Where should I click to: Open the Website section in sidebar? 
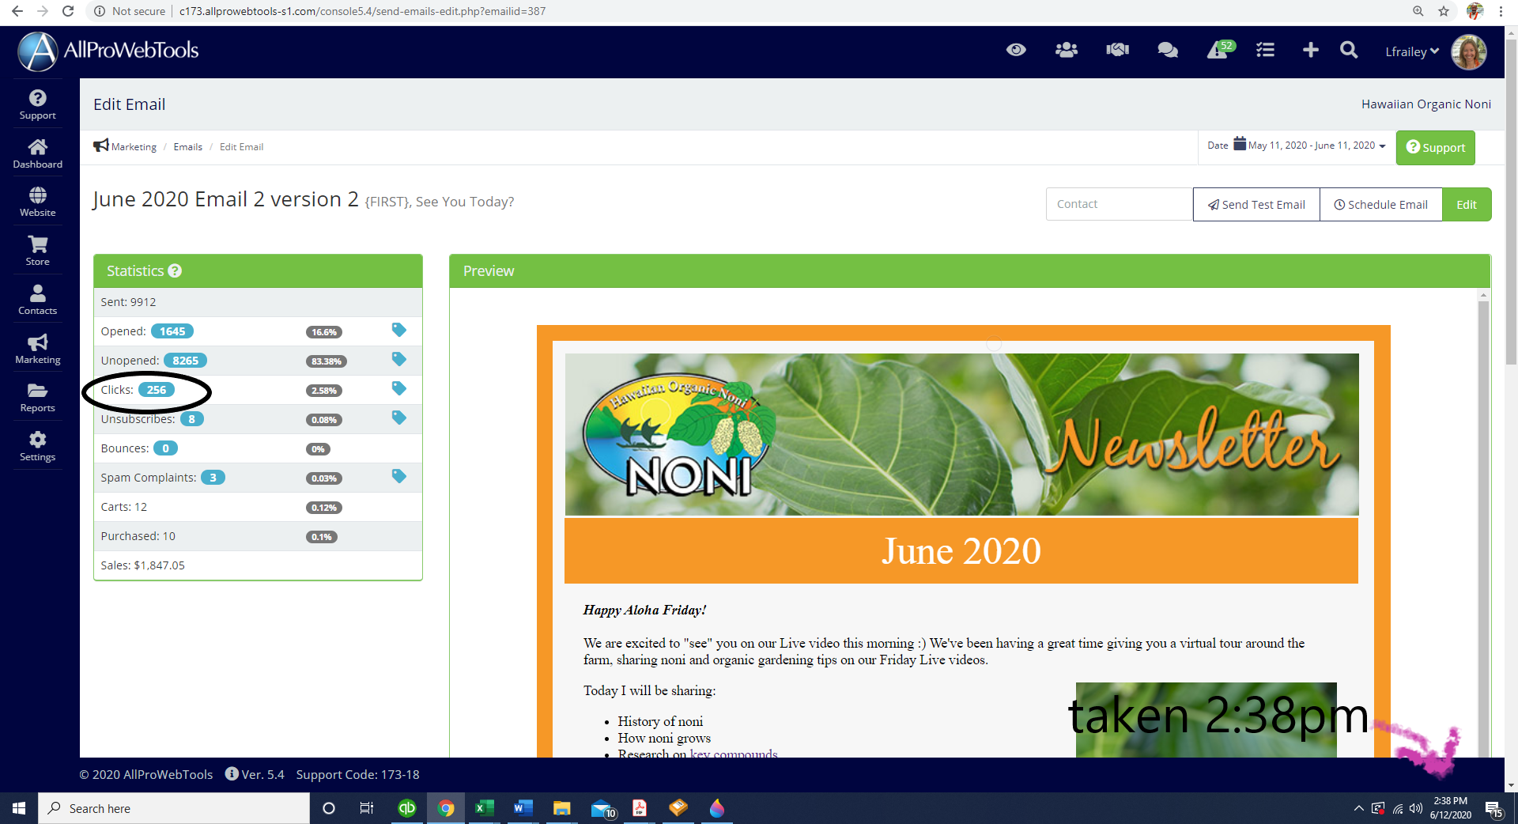click(x=37, y=202)
